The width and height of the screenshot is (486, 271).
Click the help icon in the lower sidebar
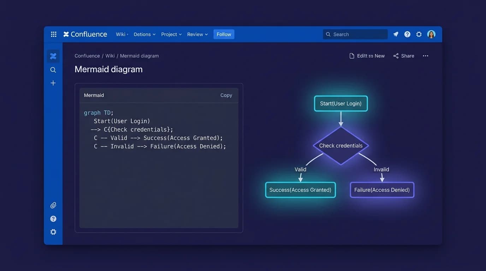click(x=53, y=218)
